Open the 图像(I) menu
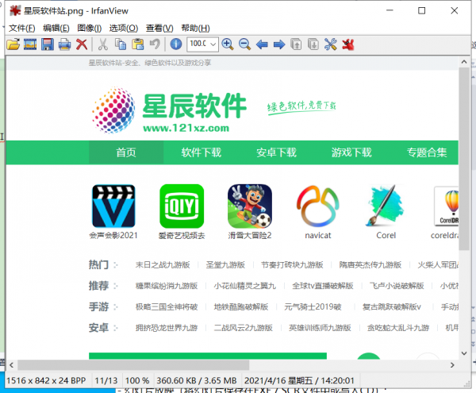This screenshot has height=393, width=476. tap(89, 29)
